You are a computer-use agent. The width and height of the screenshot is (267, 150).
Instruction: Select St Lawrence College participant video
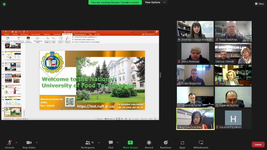(195, 31)
